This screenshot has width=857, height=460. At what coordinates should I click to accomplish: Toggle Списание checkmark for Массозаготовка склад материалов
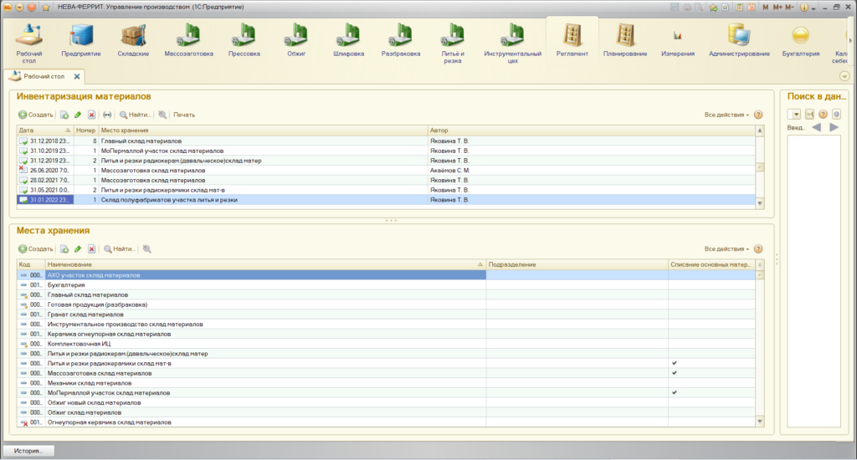[675, 372]
